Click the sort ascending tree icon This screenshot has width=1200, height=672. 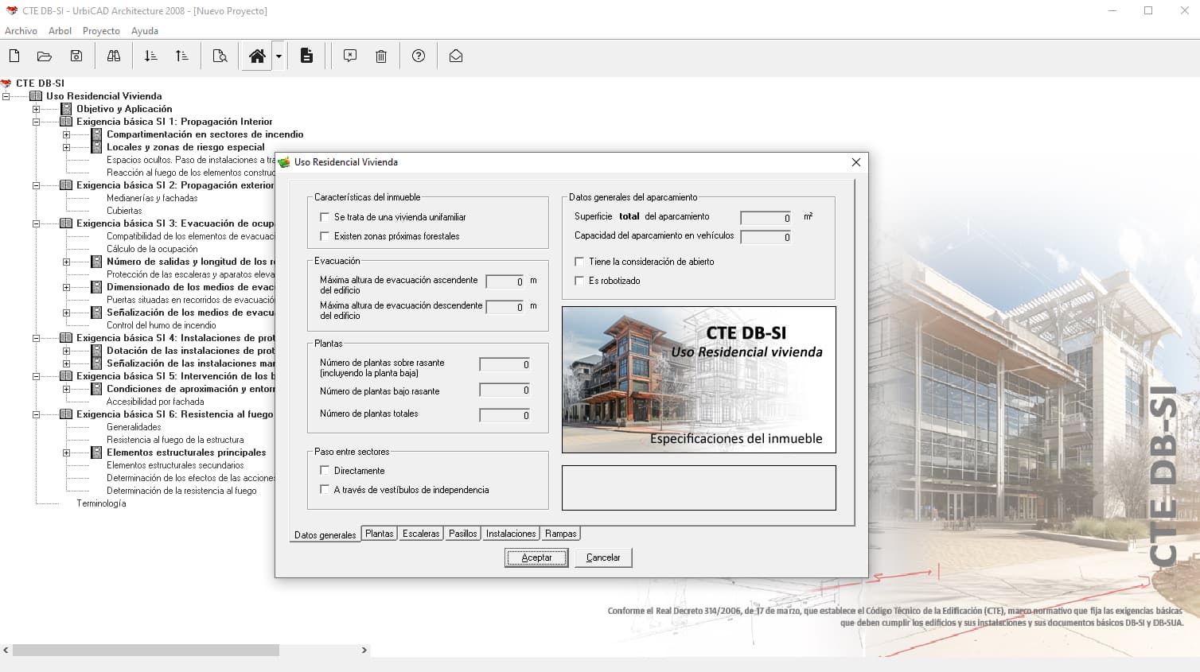click(x=181, y=56)
